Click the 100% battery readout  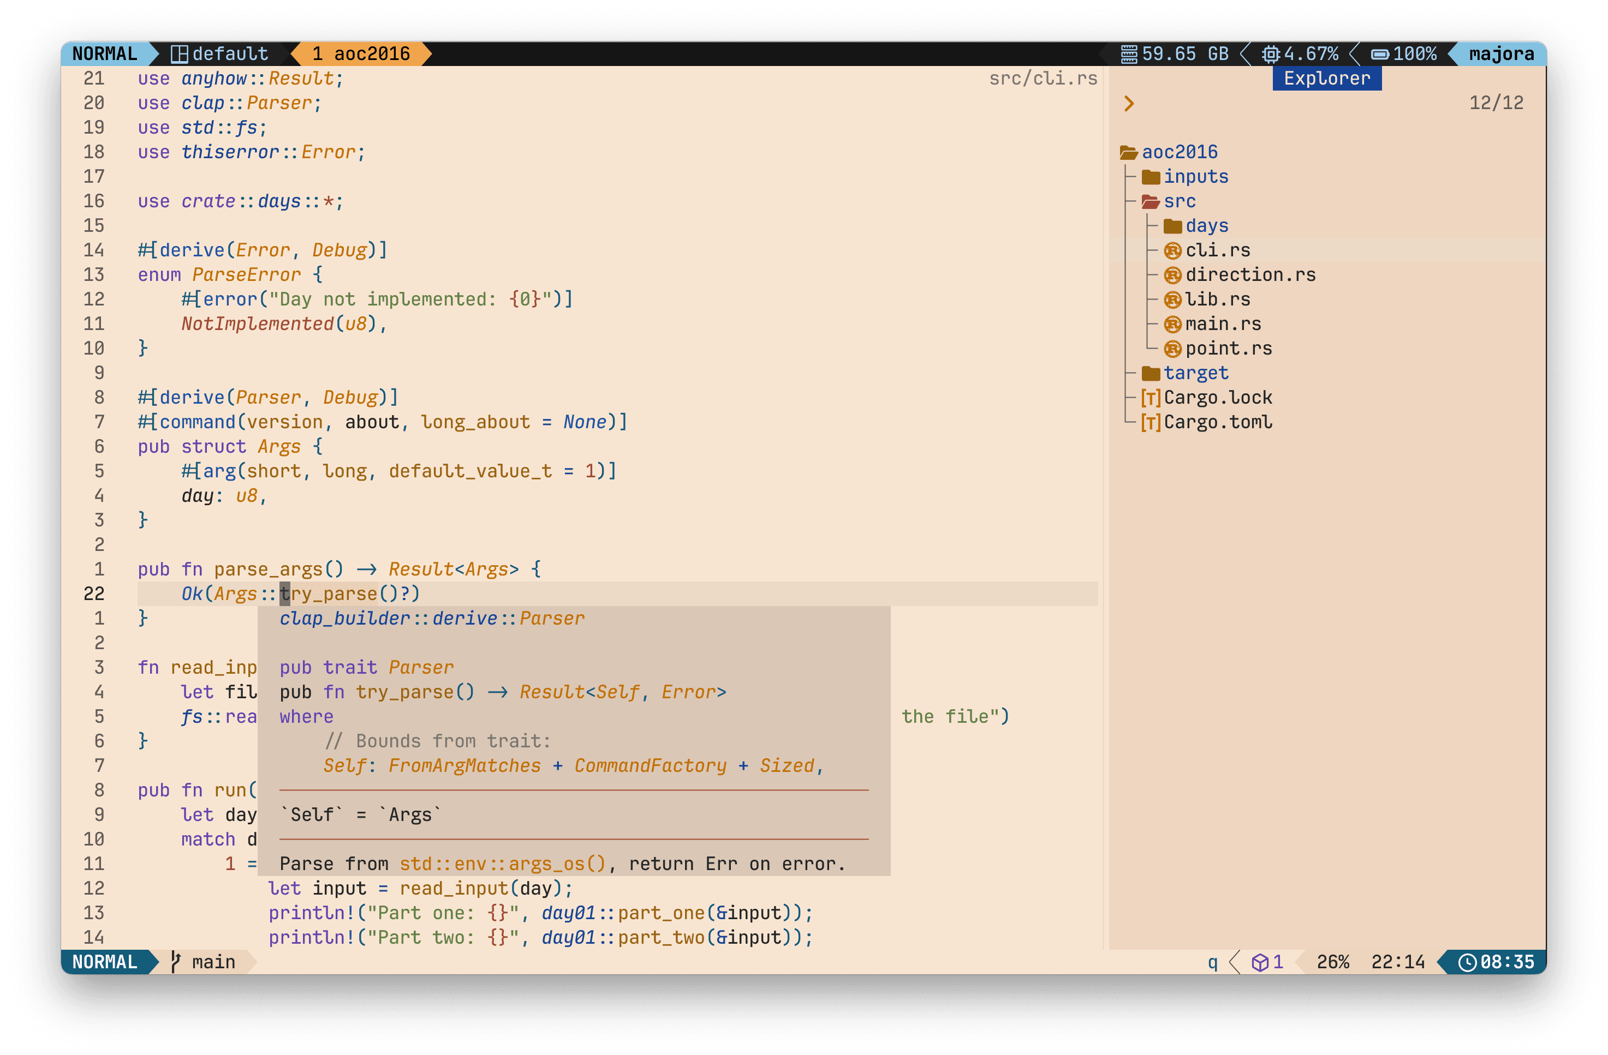pyautogui.click(x=1415, y=54)
